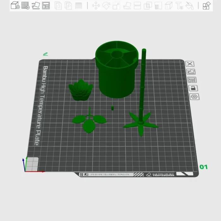221x221 pixels.
Task: Edit plate name with green pencil icon
Action: (x=45, y=54)
